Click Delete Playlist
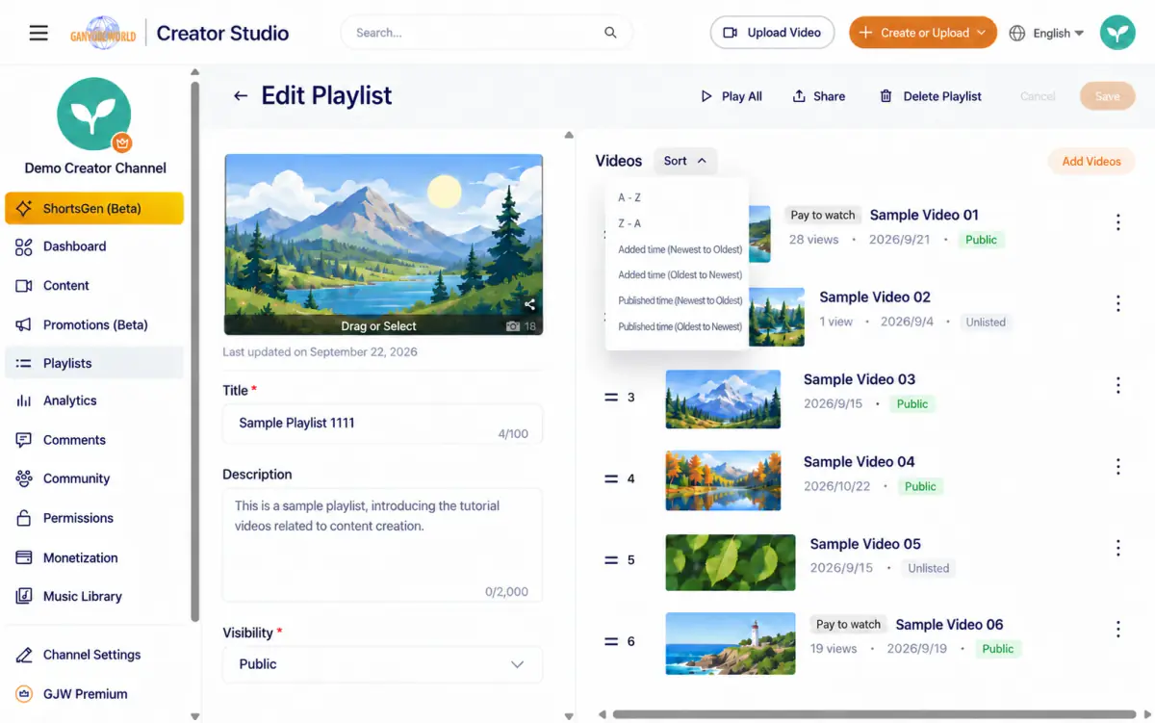Image resolution: width=1155 pixels, height=723 pixels. click(x=931, y=96)
